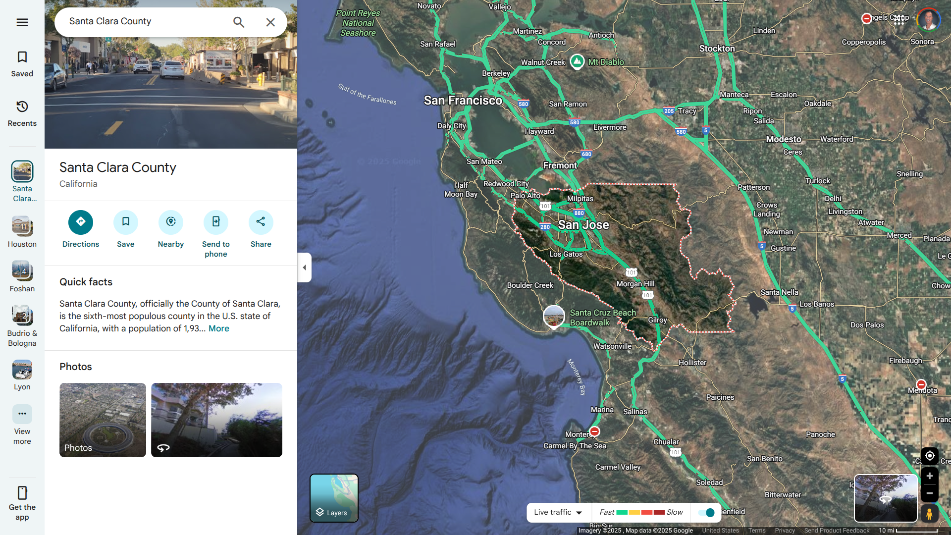Zoom in on the map
The image size is (951, 535).
point(930,476)
